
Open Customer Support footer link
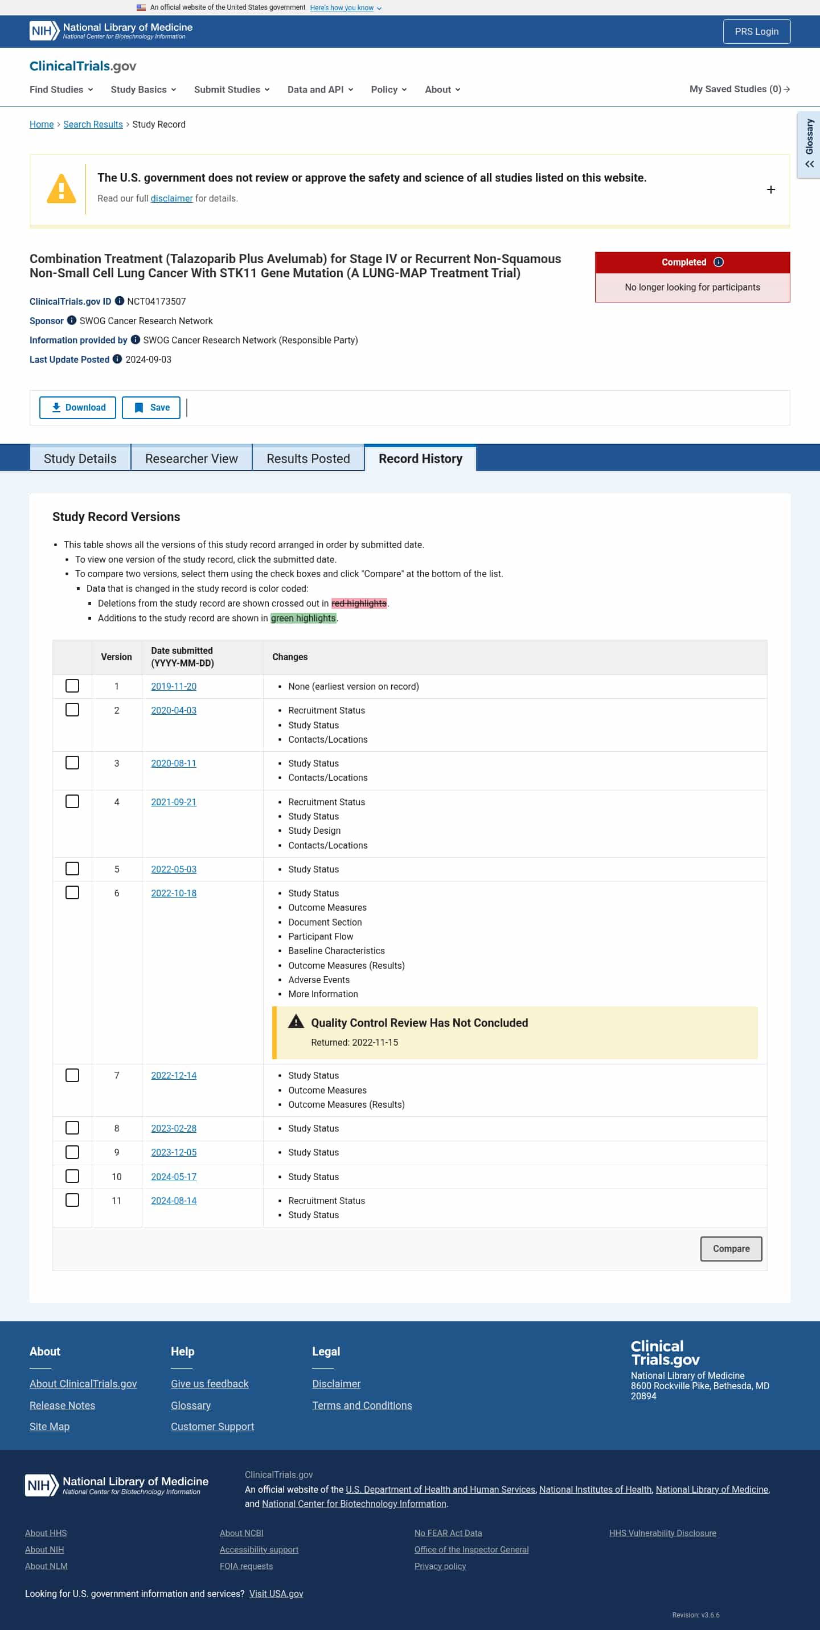(x=212, y=1426)
